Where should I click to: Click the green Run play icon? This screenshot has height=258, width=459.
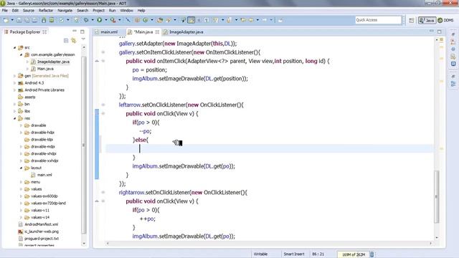pyautogui.click(x=100, y=20)
